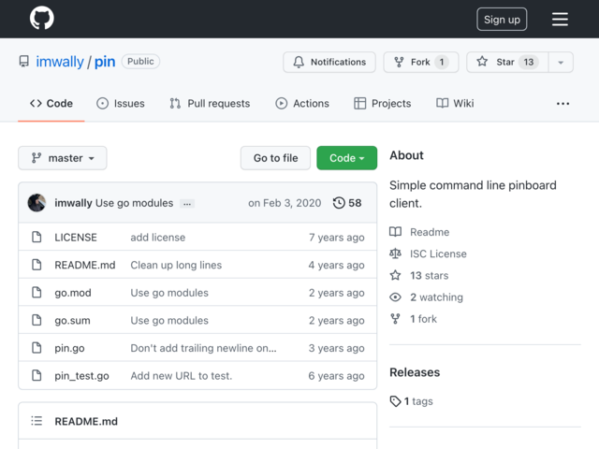
Task: Click the file icon next to LICENSE
Action: coord(37,237)
